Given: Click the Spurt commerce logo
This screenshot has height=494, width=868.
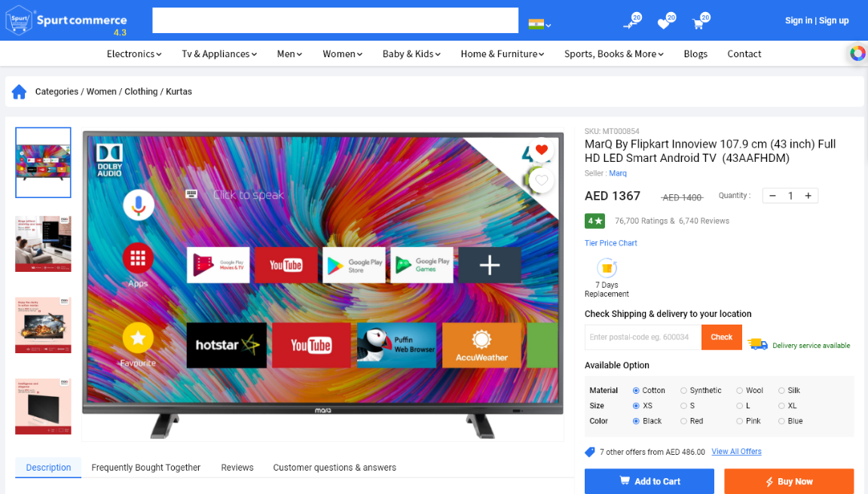Looking at the screenshot, I should point(66,20).
